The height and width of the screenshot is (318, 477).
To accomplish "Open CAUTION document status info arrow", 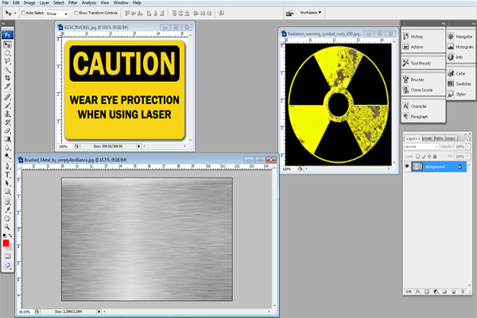I will pyautogui.click(x=138, y=146).
